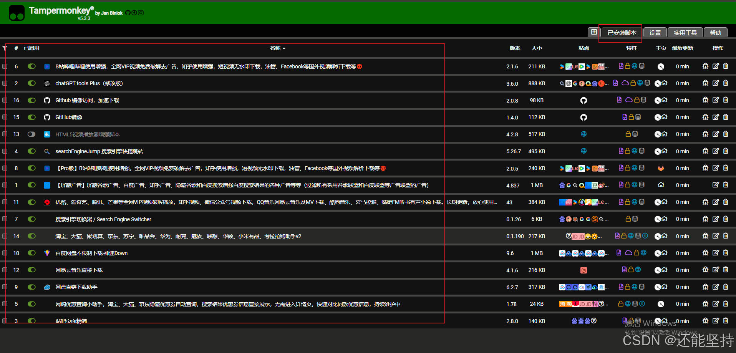Open GreasyFork icon in row 6 B站 script
This screenshot has width=736, height=353.
click(x=661, y=66)
